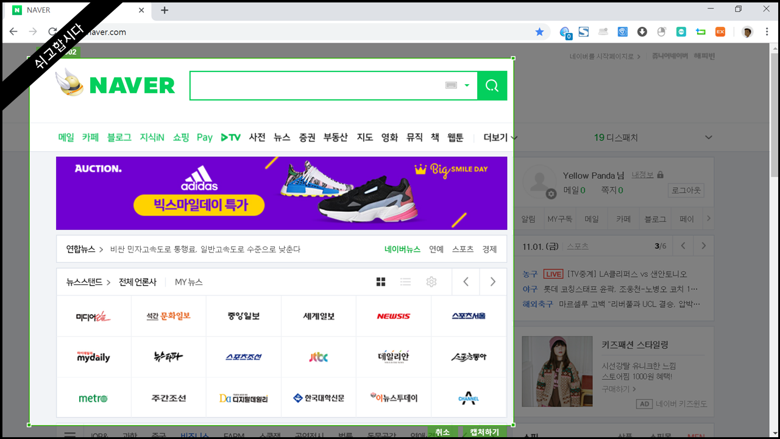Image resolution: width=780 pixels, height=439 pixels.
Task: Open the 카페 menu item
Action: (x=90, y=137)
